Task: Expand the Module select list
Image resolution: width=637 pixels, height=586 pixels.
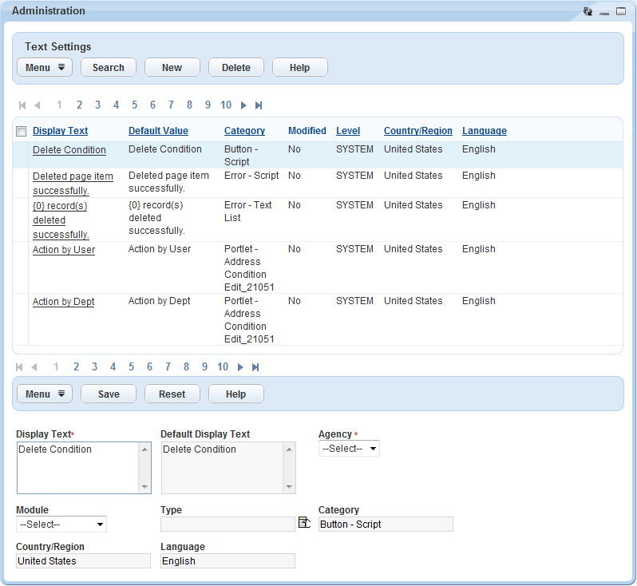Action: 61,525
